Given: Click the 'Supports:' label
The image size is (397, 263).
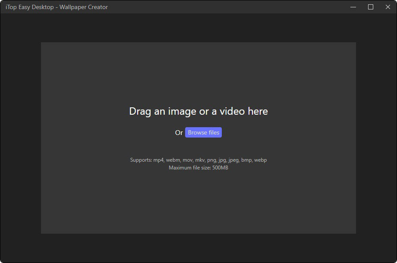Looking at the screenshot, I should [x=141, y=160].
